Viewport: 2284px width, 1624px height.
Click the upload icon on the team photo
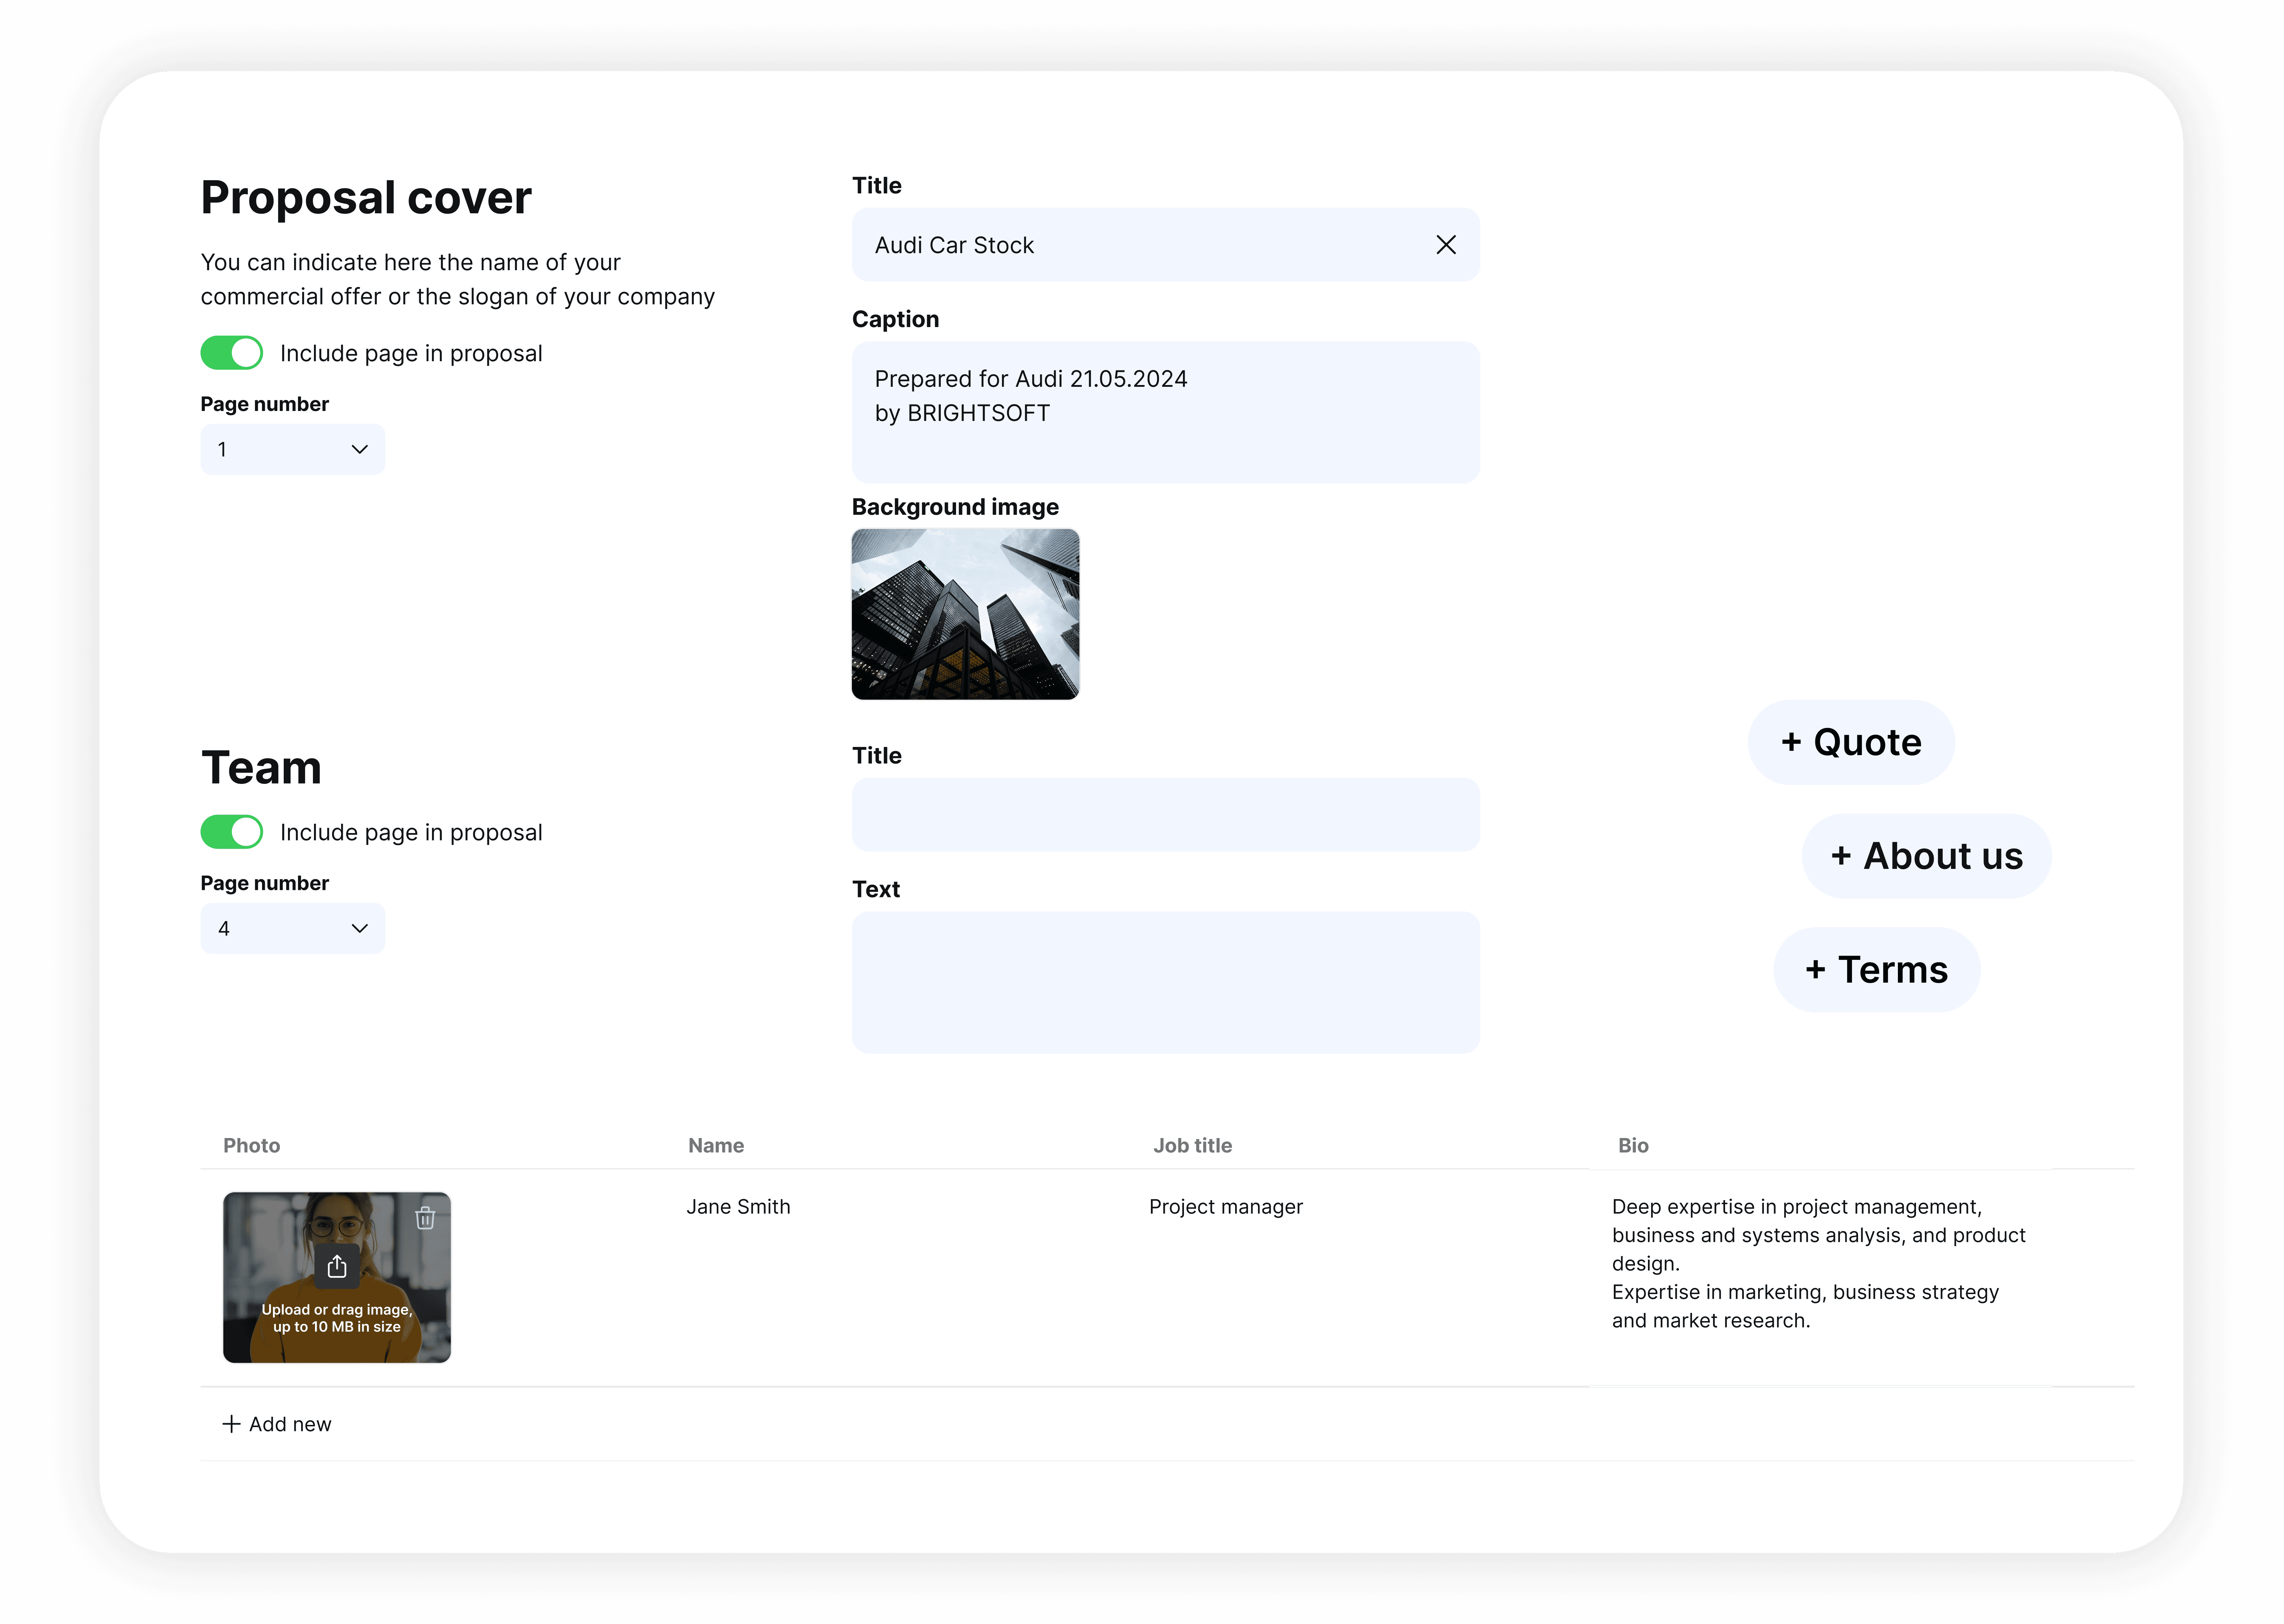[337, 1266]
